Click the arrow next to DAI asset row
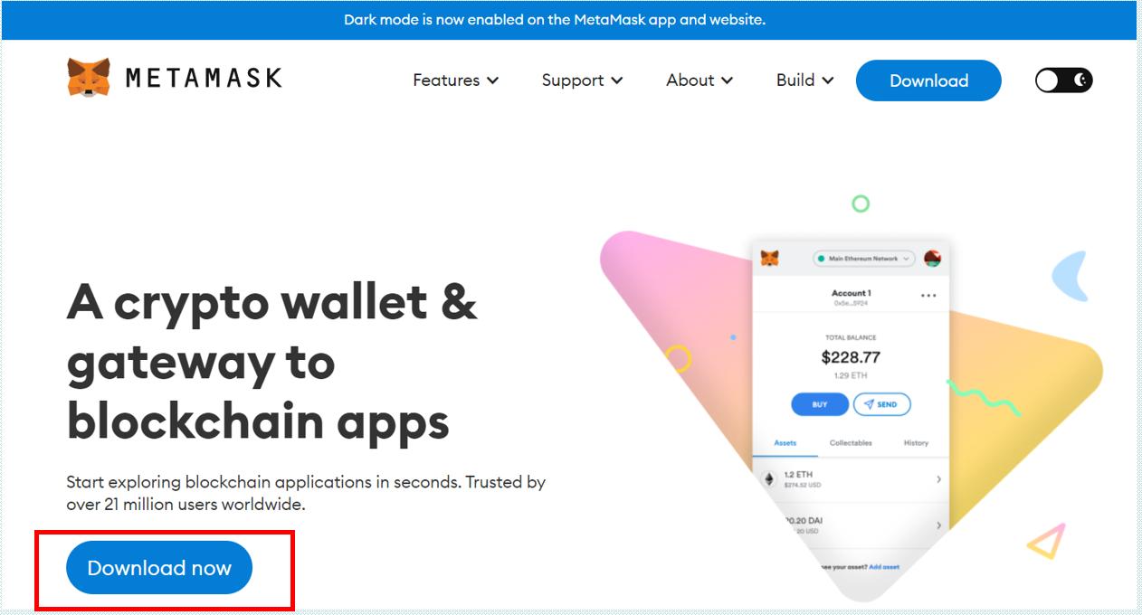This screenshot has width=1142, height=615. pos(938,525)
